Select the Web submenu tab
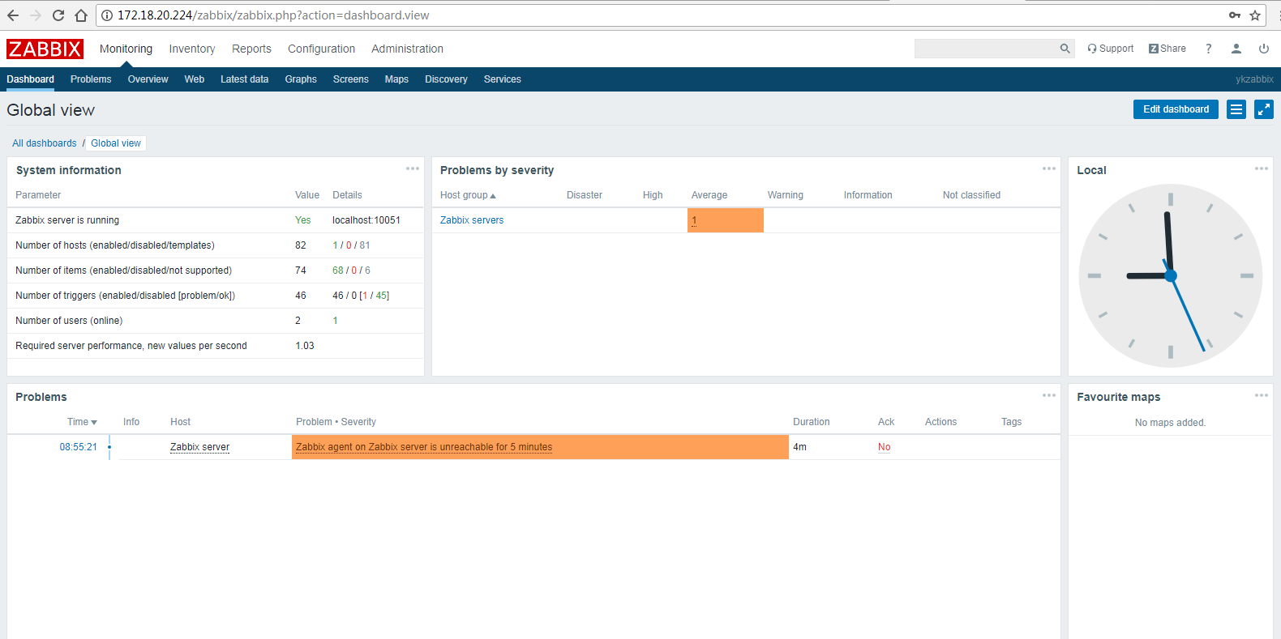1281x639 pixels. (x=195, y=79)
